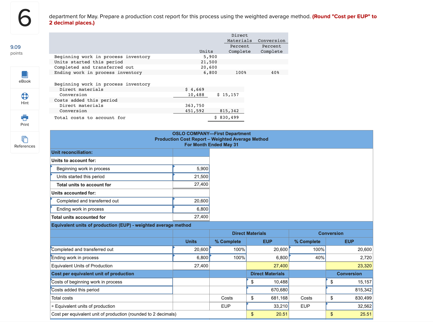Select the Beginning work in process 5,900 cell
This screenshot has width=433, height=322.
click(x=191, y=168)
